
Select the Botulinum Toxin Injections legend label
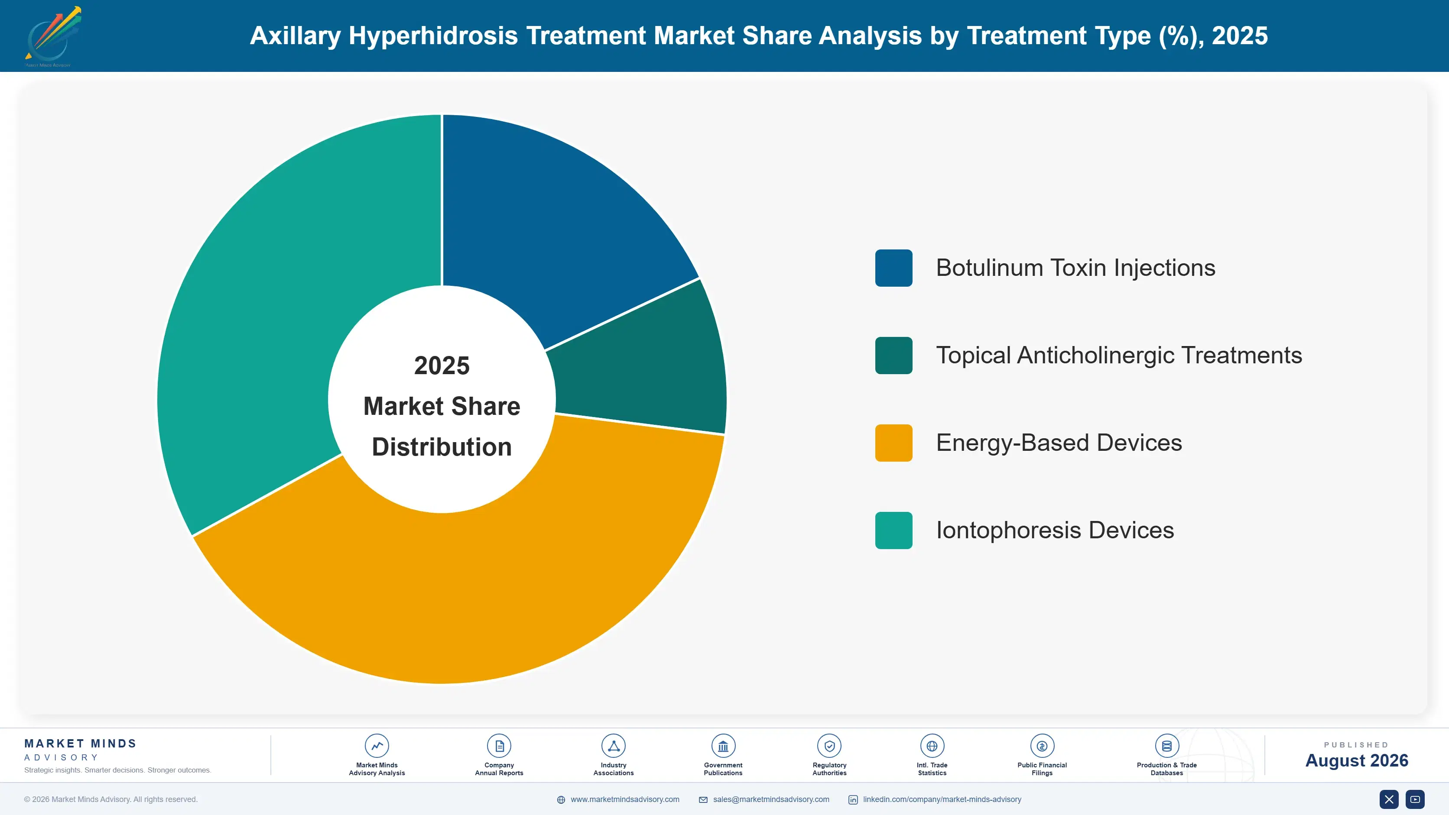click(x=1075, y=268)
